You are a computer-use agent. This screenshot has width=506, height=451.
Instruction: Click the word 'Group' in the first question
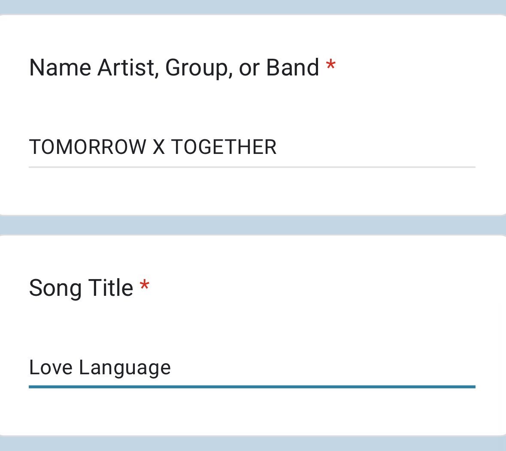196,68
